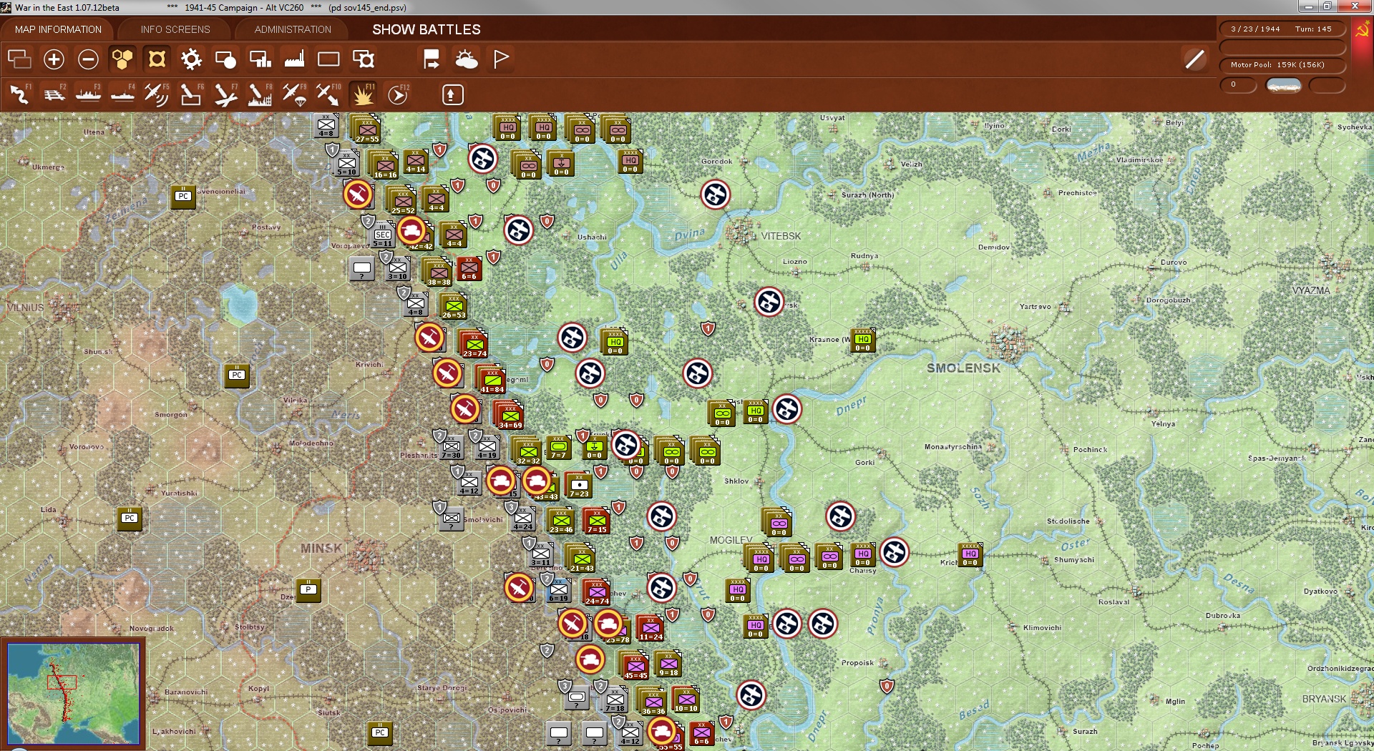Click the rectangle-with-frame toolbar icon
This screenshot has width=1374, height=751.
pyautogui.click(x=364, y=59)
